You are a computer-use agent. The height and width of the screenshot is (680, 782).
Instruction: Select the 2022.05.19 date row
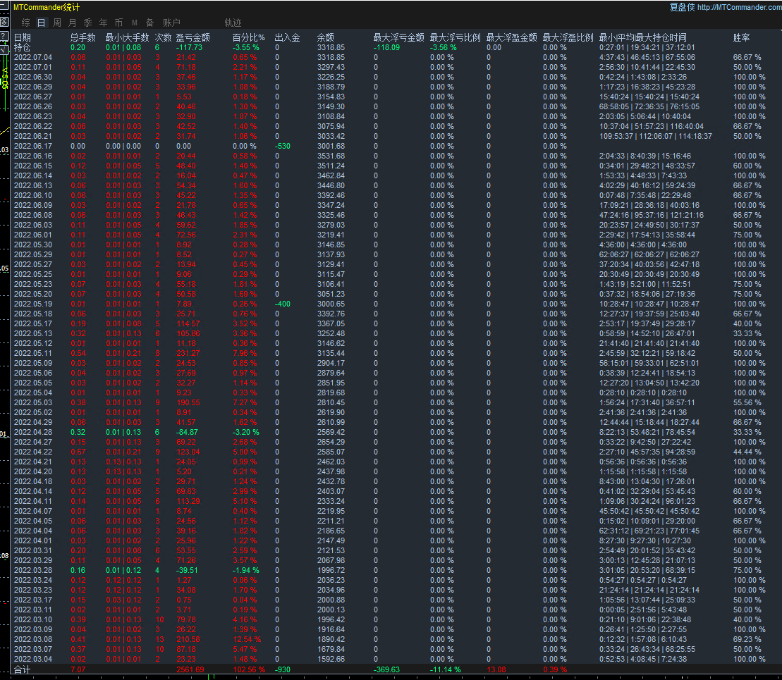33,304
